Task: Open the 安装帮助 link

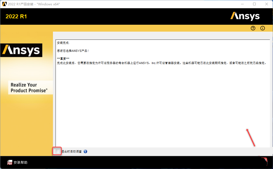Action: [20, 162]
